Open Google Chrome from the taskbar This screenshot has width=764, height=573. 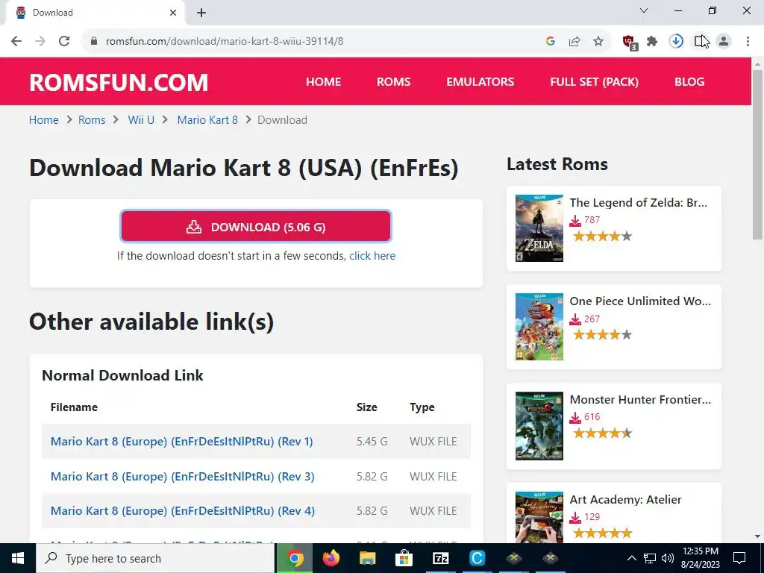pyautogui.click(x=294, y=558)
